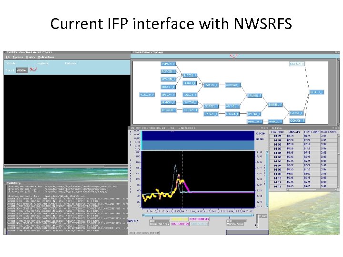The height and width of the screenshot is (257, 343).
Task: Adjust the Horizontal Scale slider
Action: [160, 221]
